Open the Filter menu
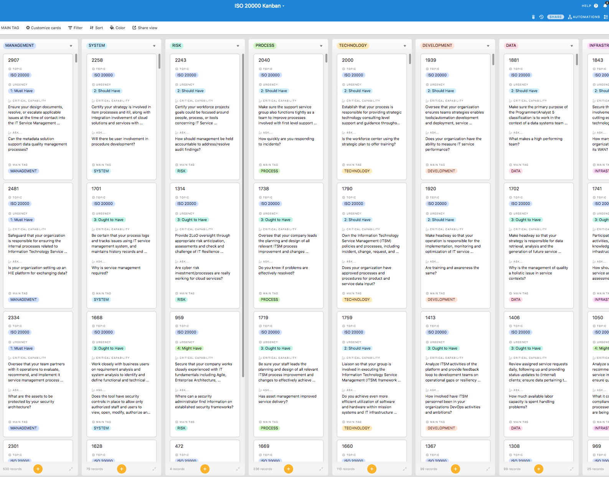Viewport: 609px width, 477px height. tap(76, 28)
